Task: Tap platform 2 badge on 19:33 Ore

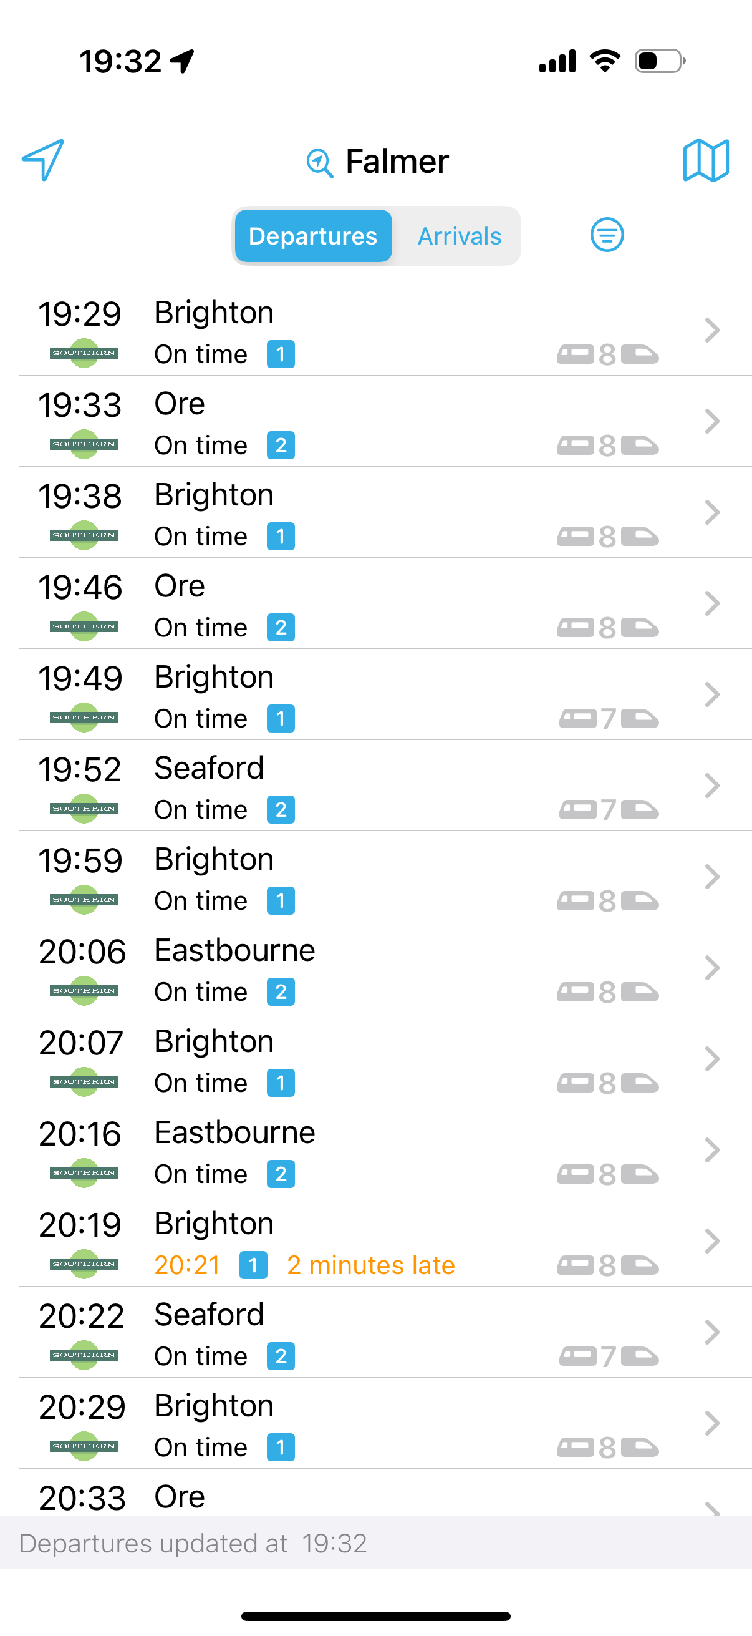Action: click(281, 446)
